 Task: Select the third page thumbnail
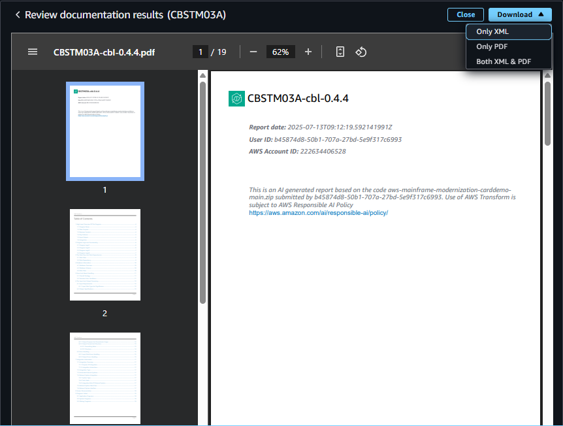pos(105,378)
